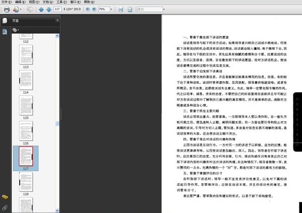Click the thumbnail panel scrollbar thumb

pyautogui.click(x=57, y=124)
